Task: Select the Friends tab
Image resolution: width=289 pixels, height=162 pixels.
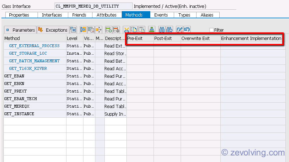Action: click(x=79, y=15)
